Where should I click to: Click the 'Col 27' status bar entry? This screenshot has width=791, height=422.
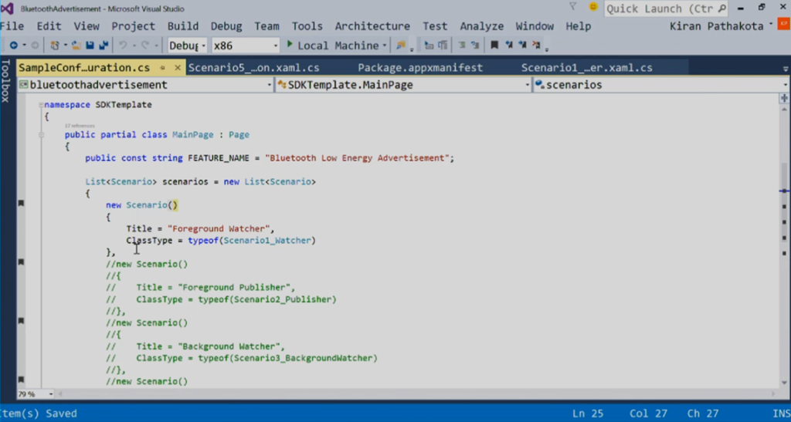point(648,414)
